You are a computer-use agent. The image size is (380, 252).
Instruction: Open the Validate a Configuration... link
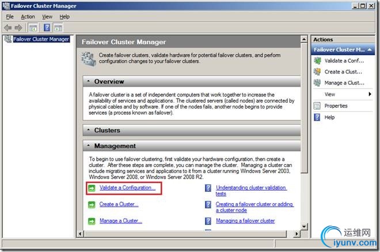point(127,188)
